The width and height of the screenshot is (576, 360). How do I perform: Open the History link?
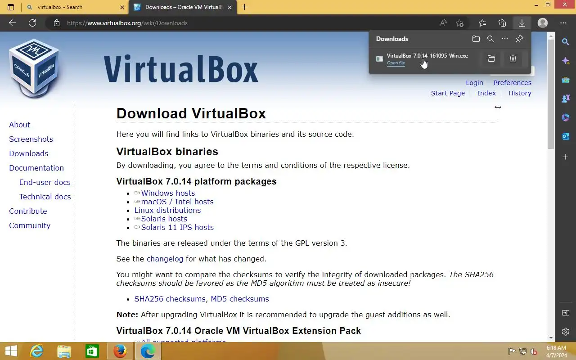pyautogui.click(x=520, y=93)
